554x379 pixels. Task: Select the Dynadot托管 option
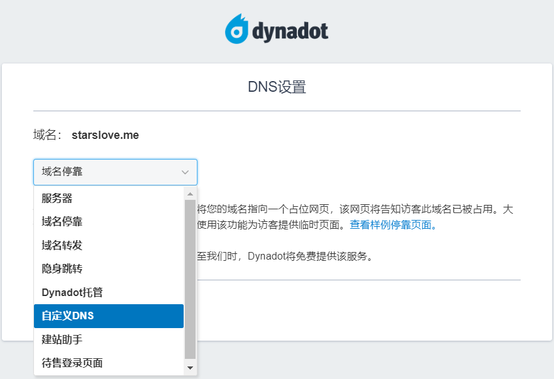click(x=109, y=292)
